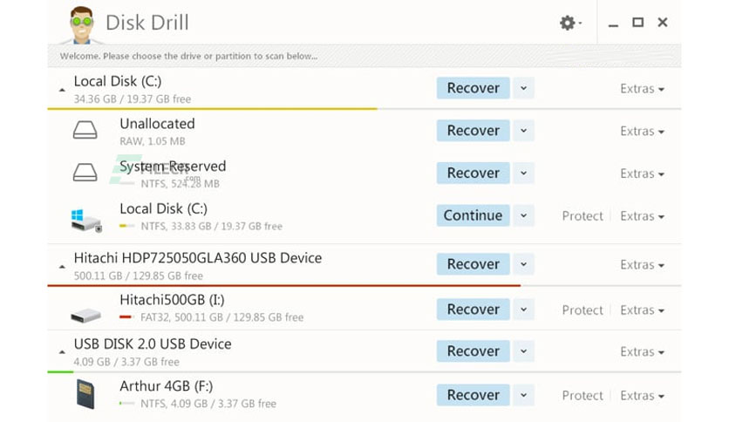Recover the USB DISK 2.0 USB Device
Image resolution: width=729 pixels, height=422 pixels.
[473, 351]
